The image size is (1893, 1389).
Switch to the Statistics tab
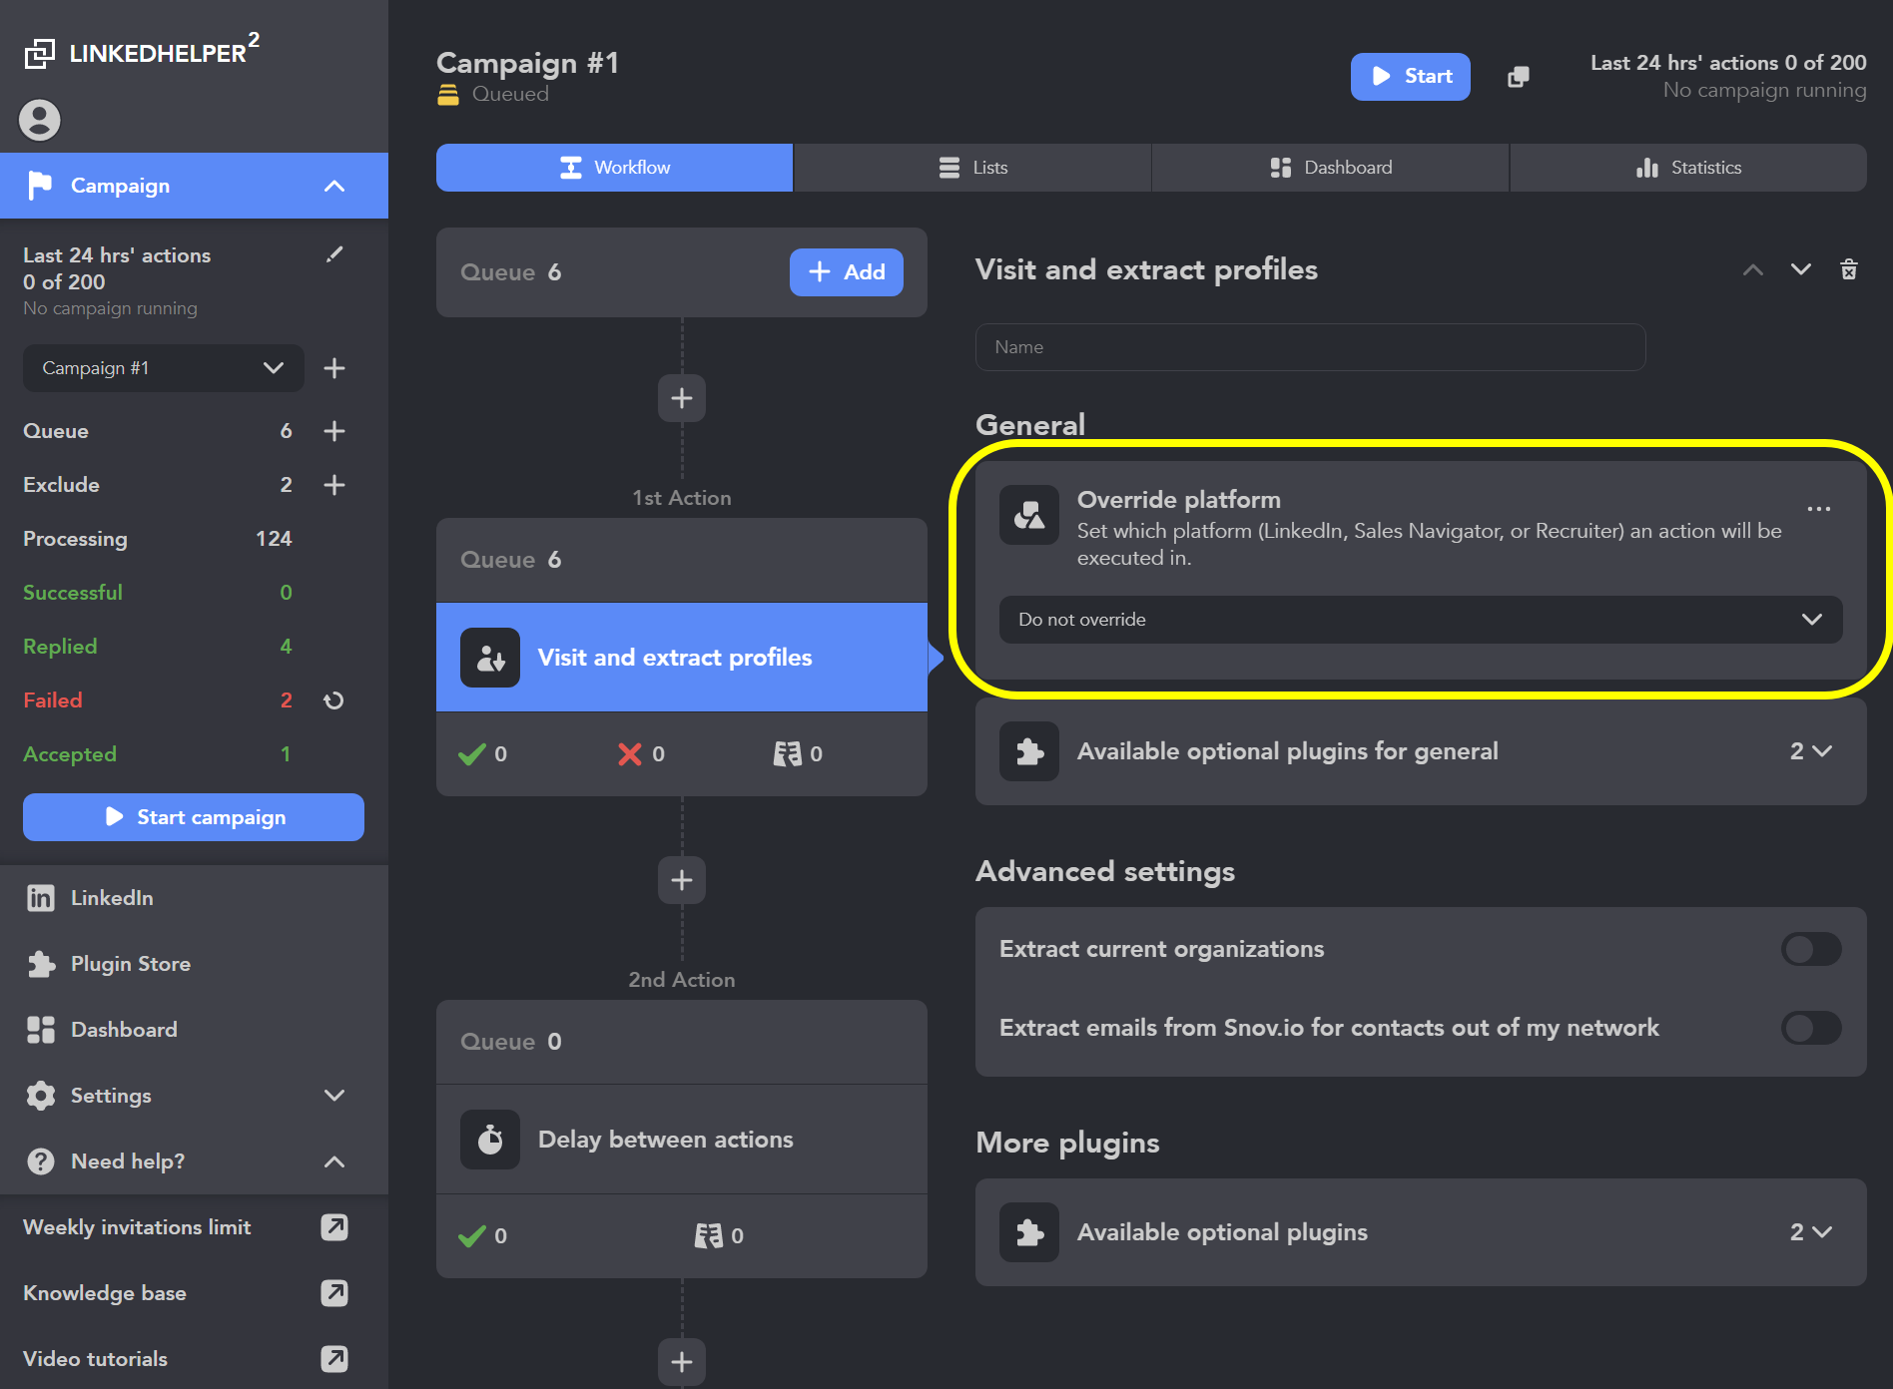point(1688,168)
